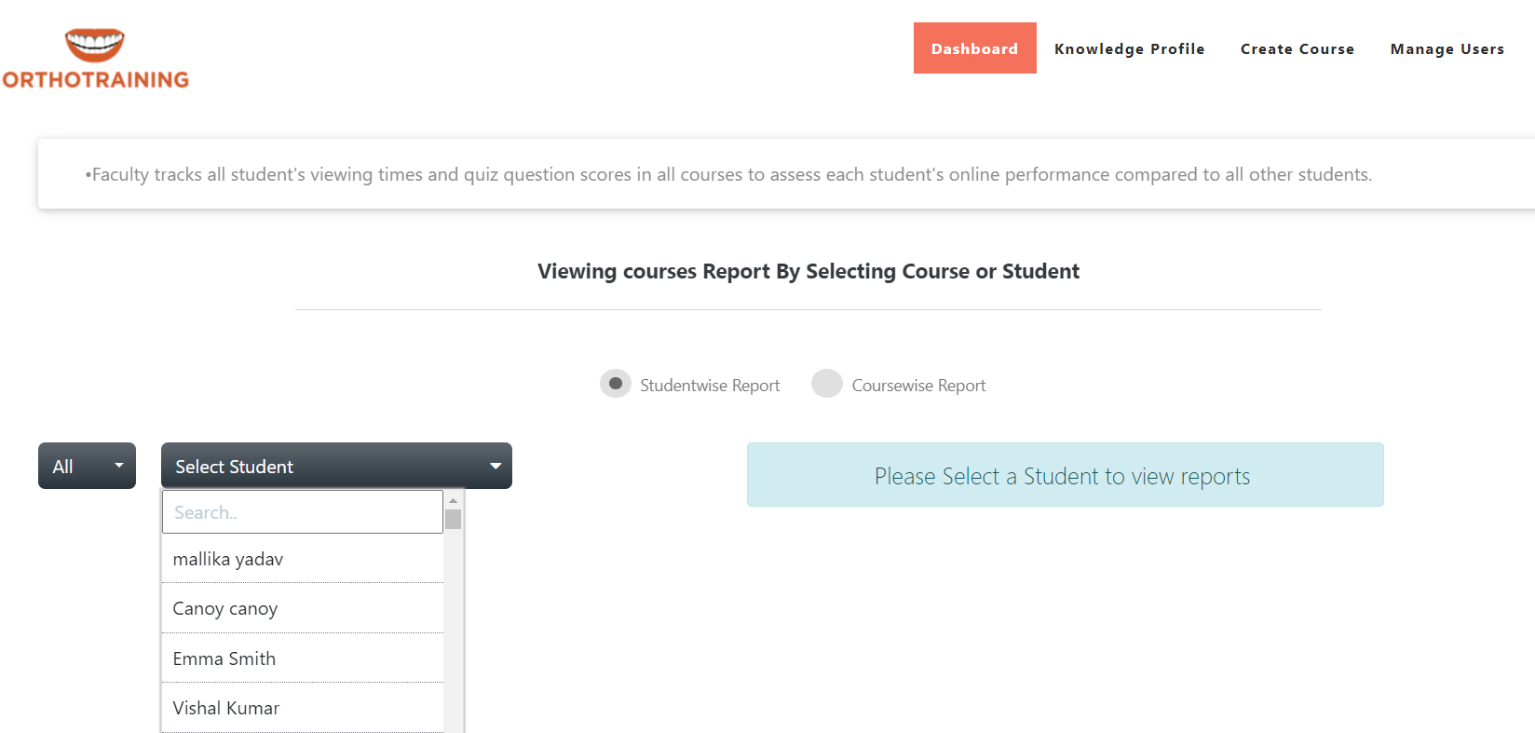Expand the All filter dropdown

(87, 466)
